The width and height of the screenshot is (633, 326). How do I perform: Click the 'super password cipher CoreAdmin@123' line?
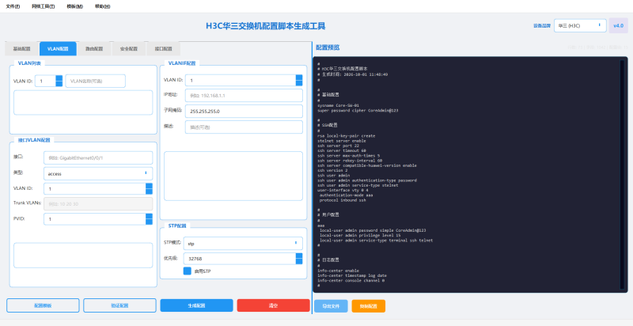tap(358, 110)
